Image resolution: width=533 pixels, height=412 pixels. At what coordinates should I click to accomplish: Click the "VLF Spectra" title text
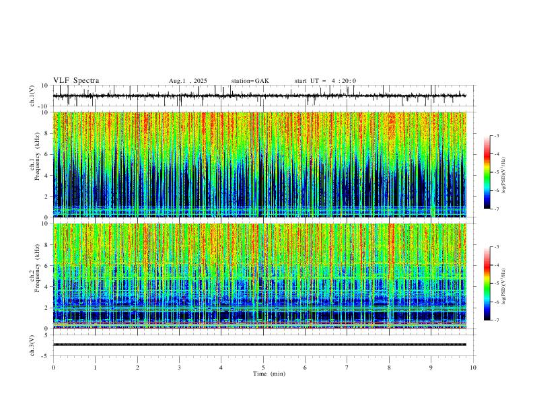tap(76, 81)
